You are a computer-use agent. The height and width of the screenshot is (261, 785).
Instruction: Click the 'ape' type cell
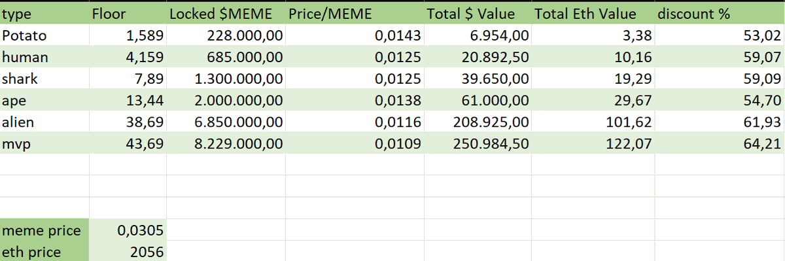click(44, 100)
